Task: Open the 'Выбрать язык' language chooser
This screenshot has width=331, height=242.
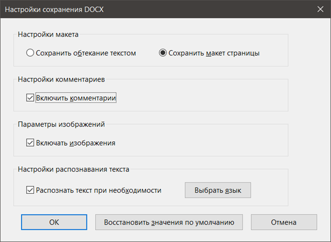Action: coord(218,190)
